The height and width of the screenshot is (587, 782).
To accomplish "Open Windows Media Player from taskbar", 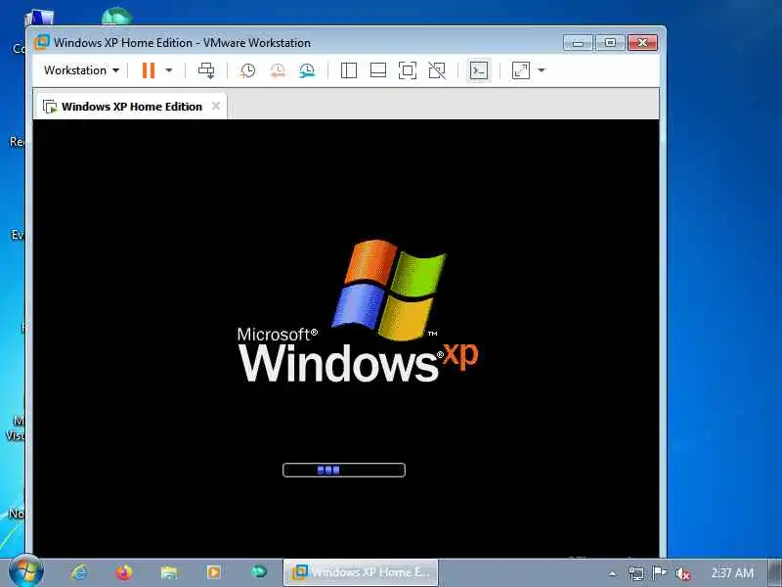I will 213,572.
